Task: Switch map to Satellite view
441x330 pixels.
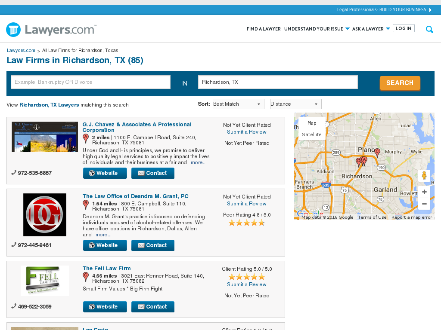Action: (x=312, y=134)
